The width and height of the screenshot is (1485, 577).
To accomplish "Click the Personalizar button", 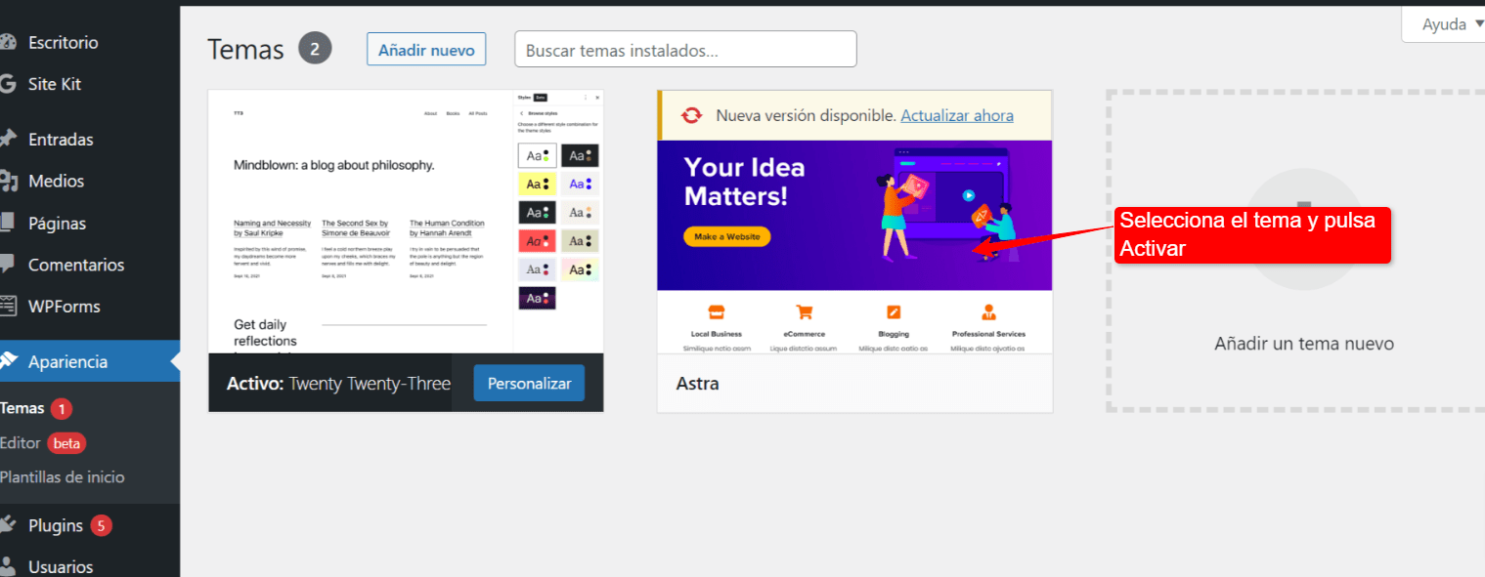I will pyautogui.click(x=529, y=384).
